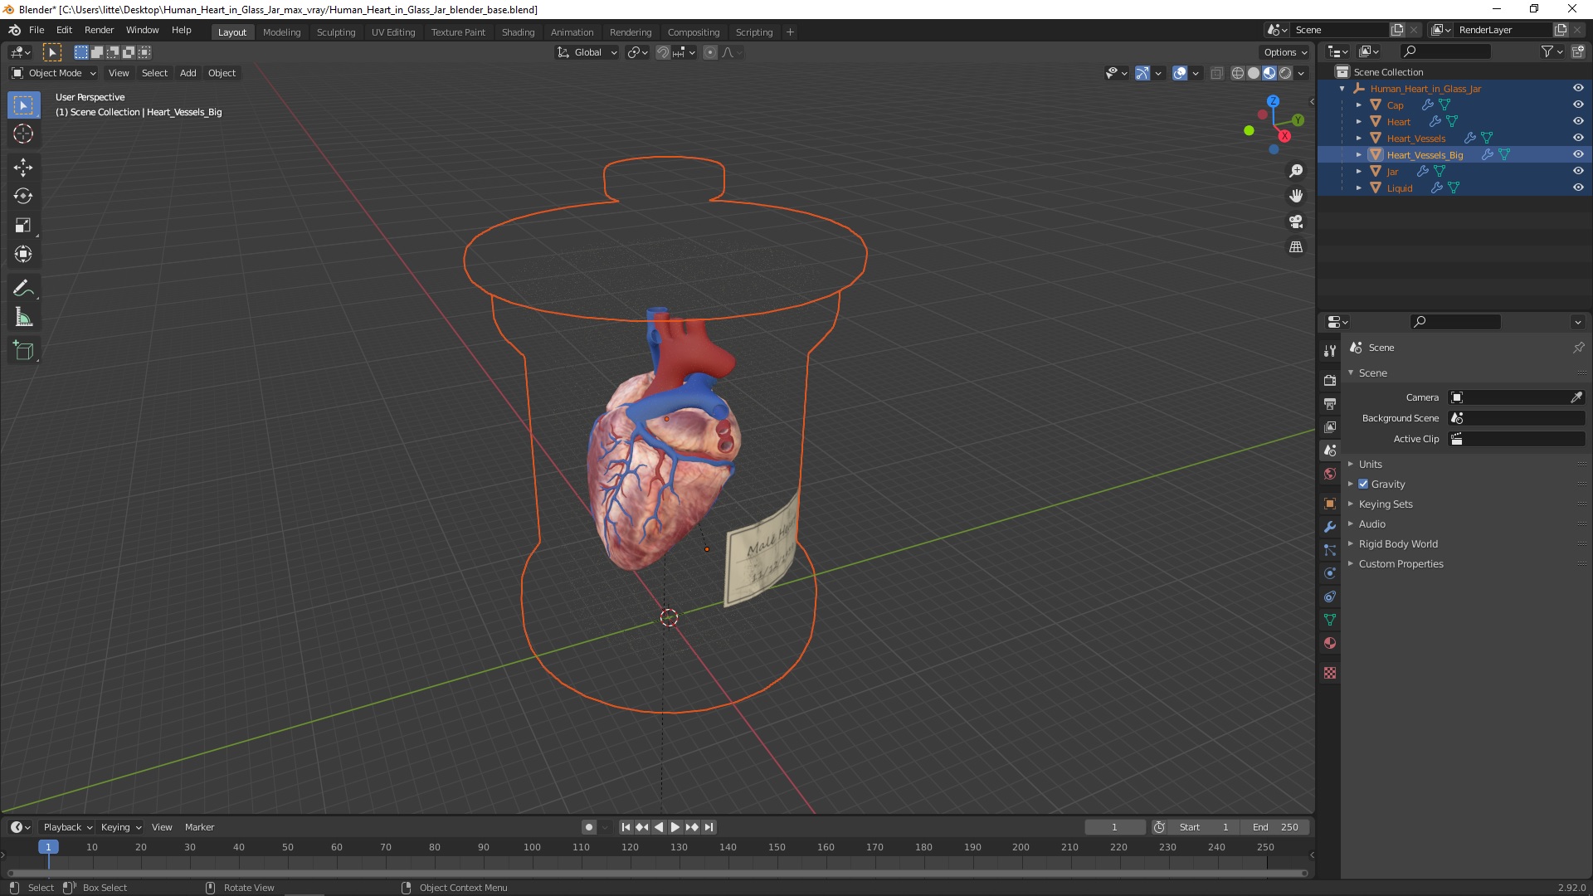The image size is (1593, 896).
Task: Open the Object properties tab
Action: pos(1330,504)
